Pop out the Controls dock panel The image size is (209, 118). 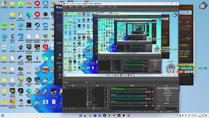[178, 85]
